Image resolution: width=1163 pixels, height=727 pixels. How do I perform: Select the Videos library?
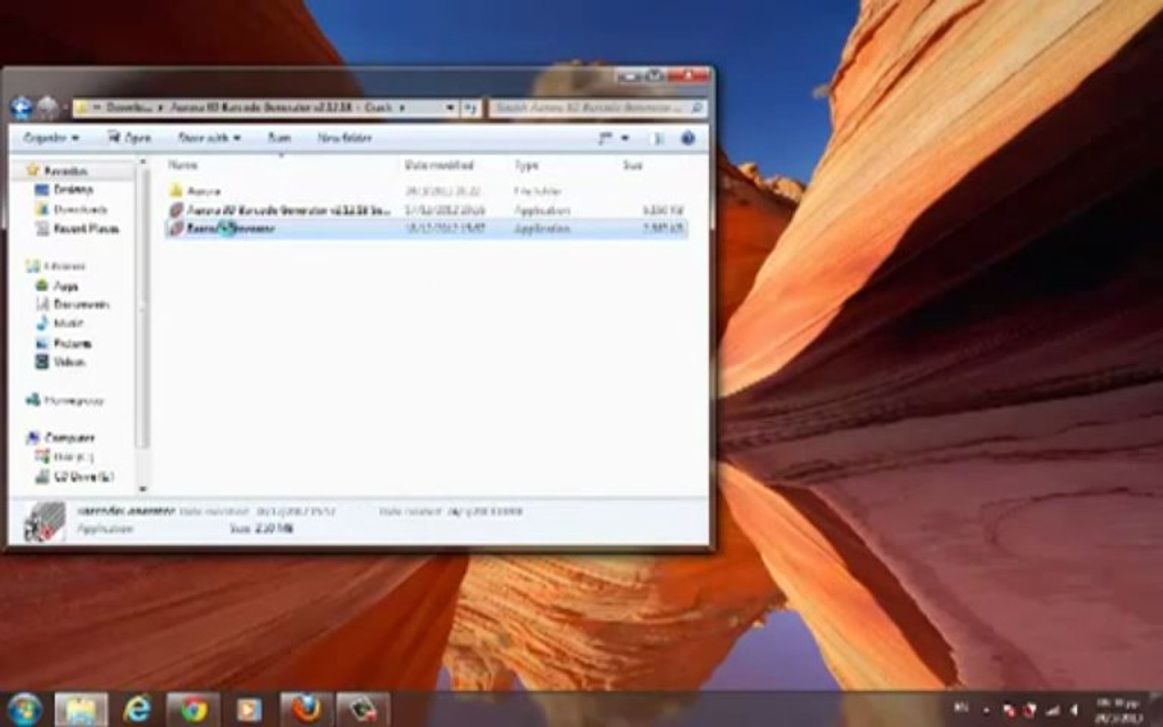tap(69, 362)
